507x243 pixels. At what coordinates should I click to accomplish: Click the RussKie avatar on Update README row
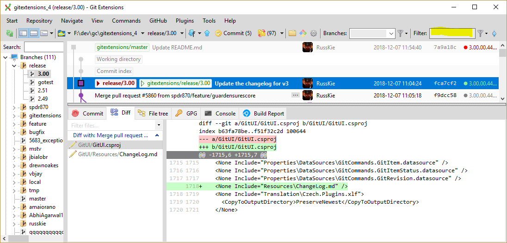click(308, 48)
